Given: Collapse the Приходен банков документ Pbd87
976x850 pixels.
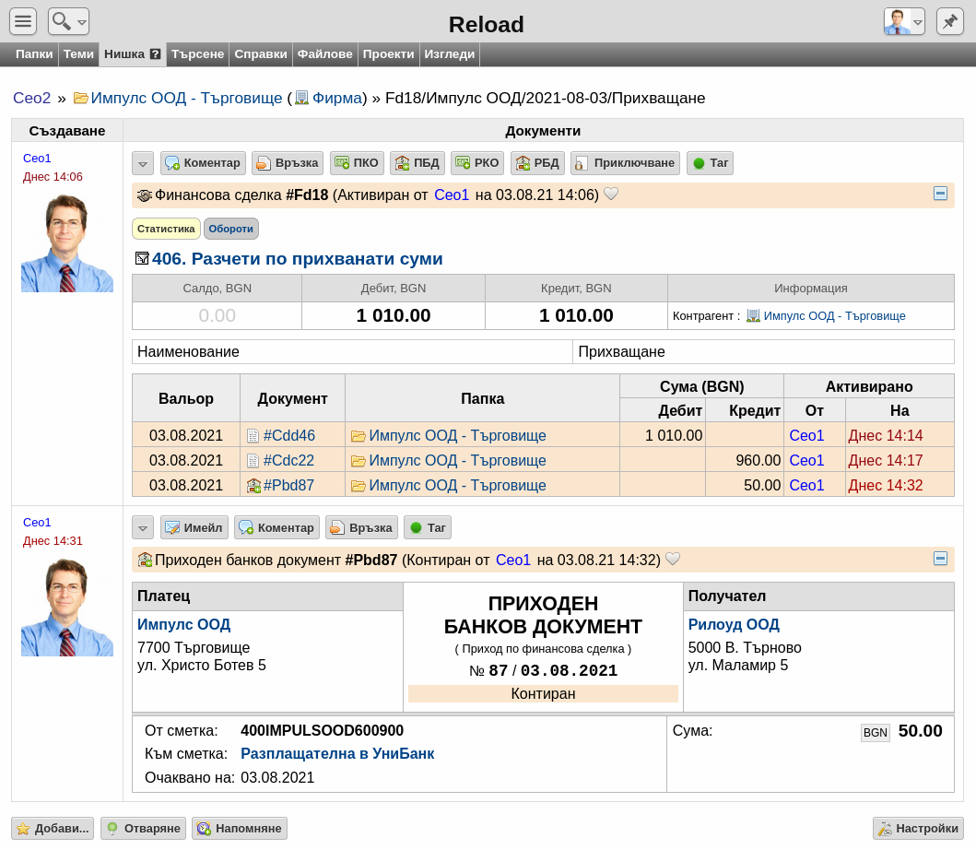Looking at the screenshot, I should [x=941, y=559].
